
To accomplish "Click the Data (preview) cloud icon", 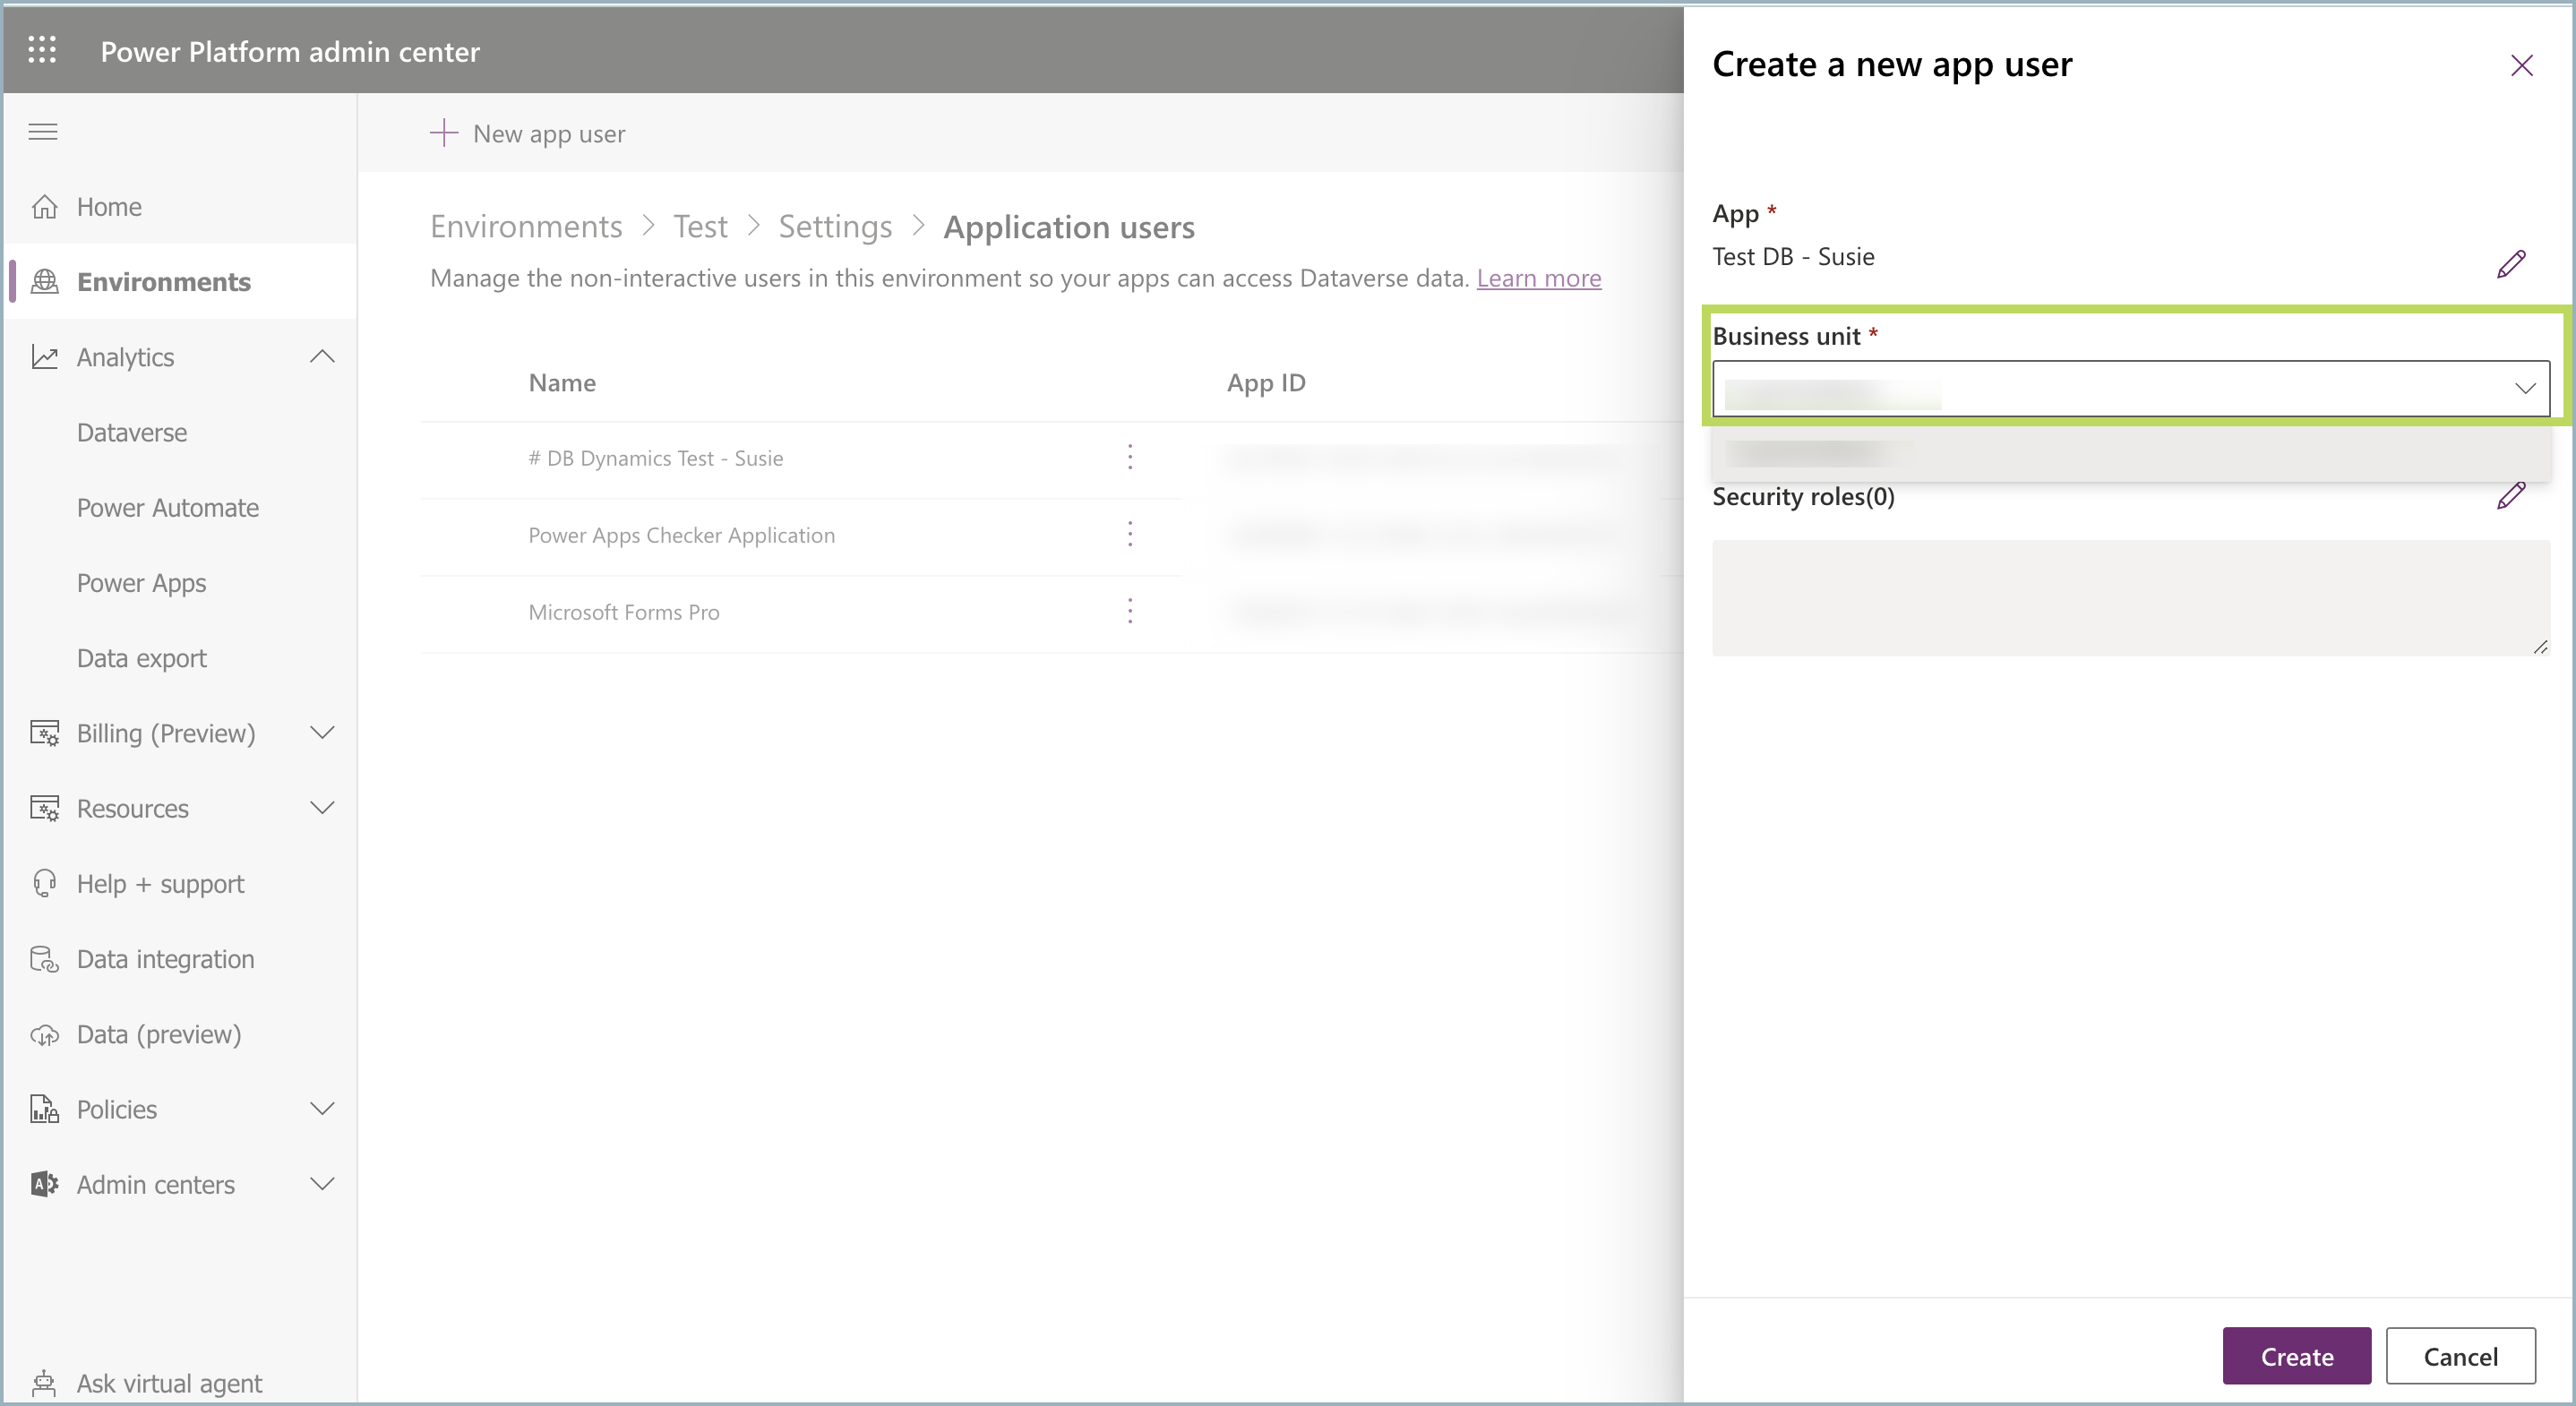I will point(44,1034).
